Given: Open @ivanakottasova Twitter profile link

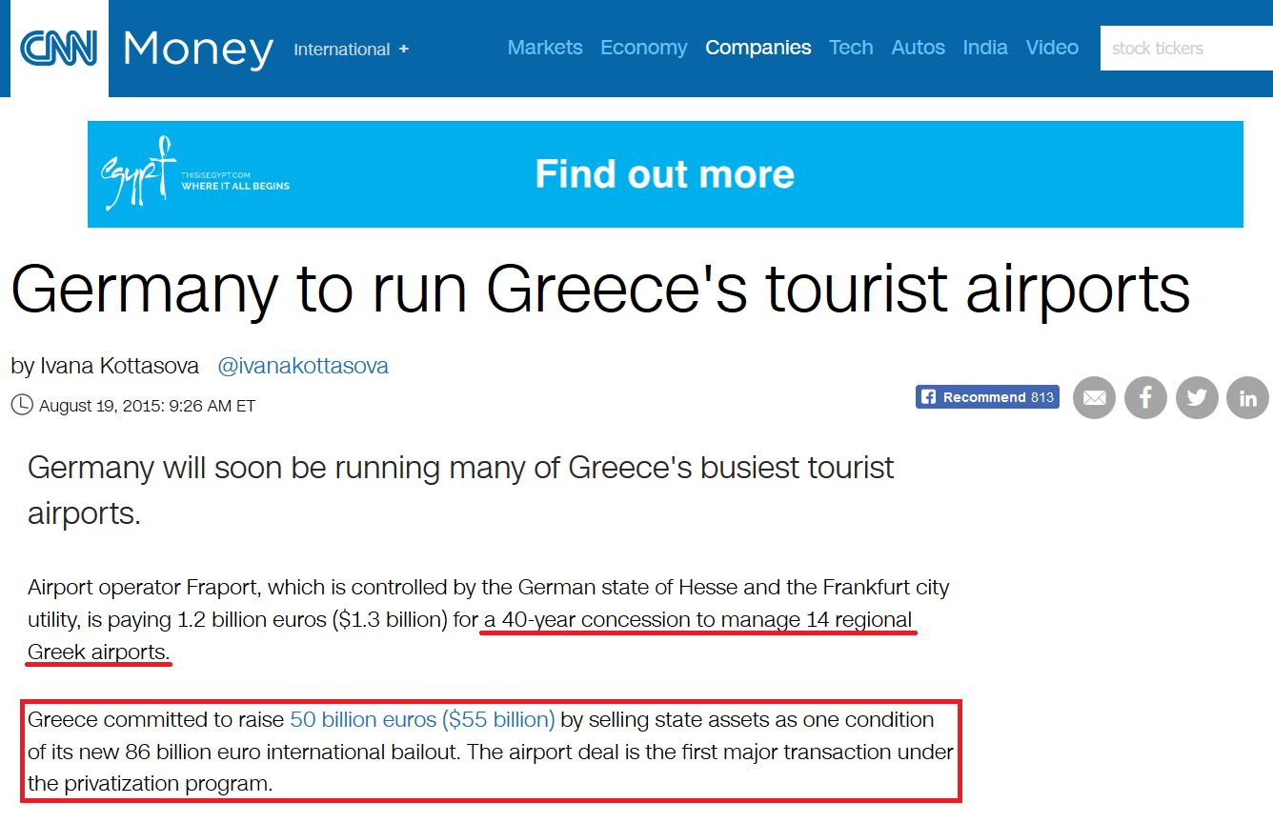Looking at the screenshot, I should [x=303, y=366].
